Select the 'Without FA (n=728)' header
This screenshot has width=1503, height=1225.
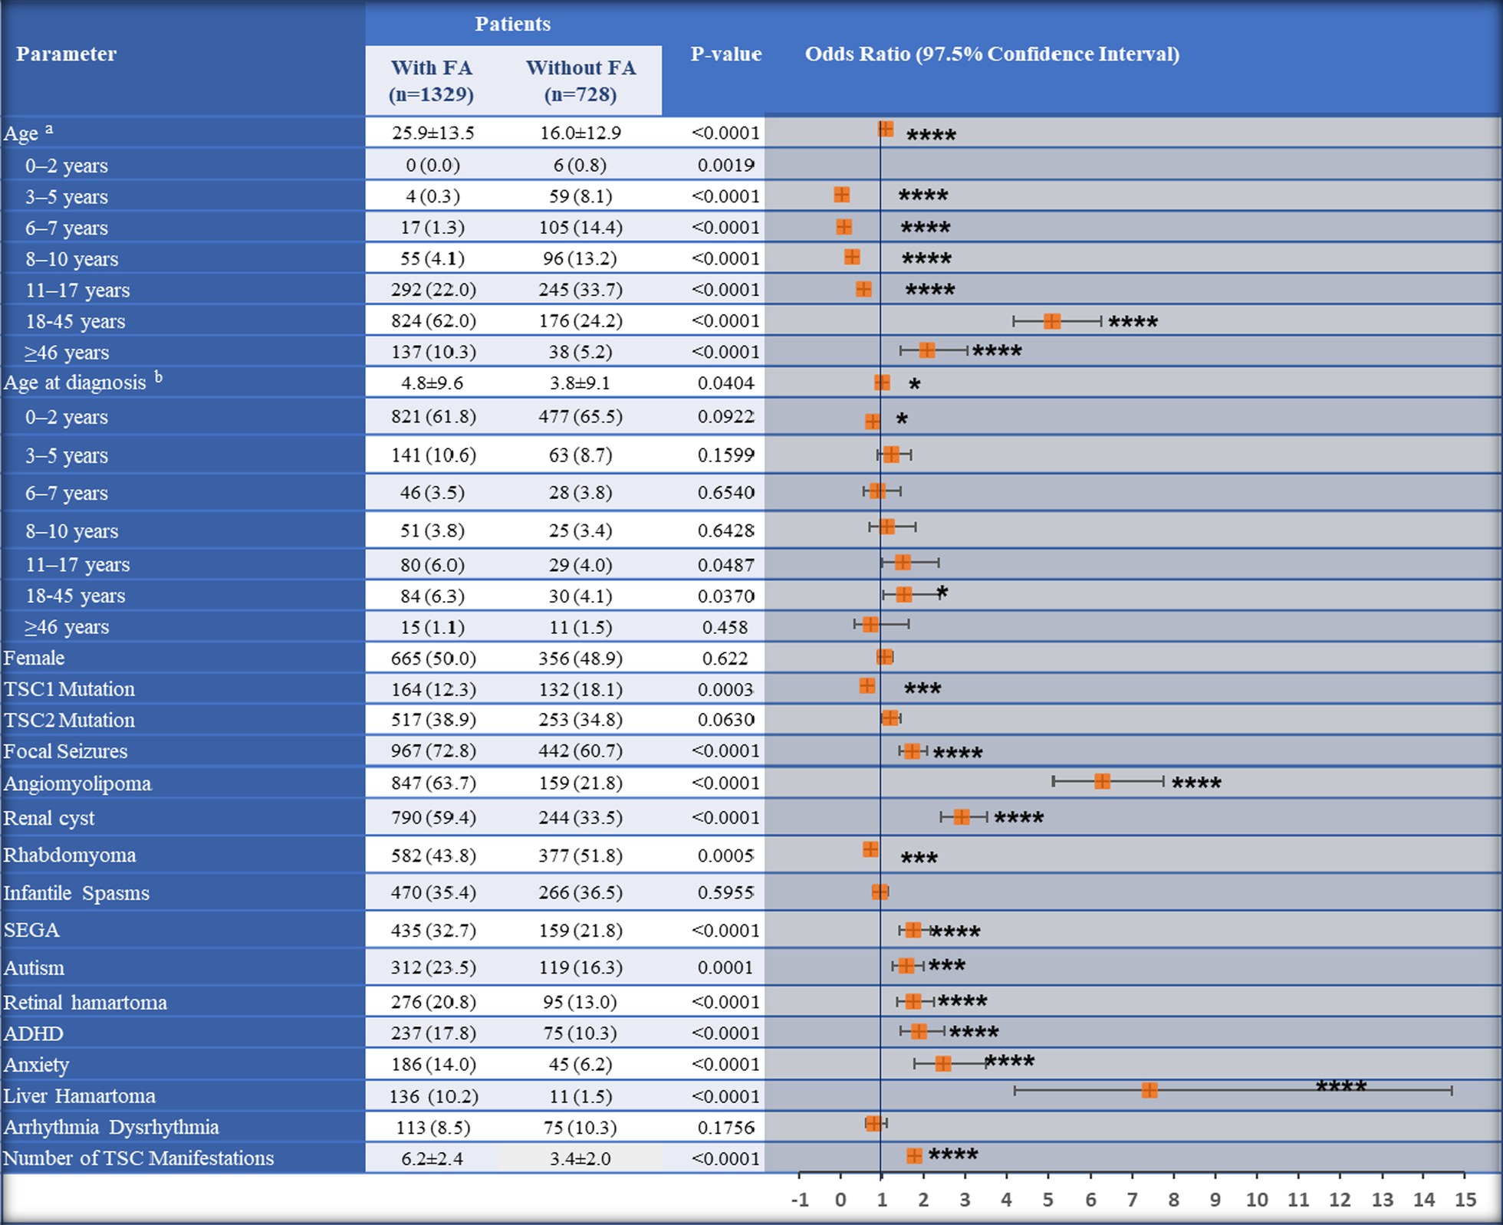click(x=580, y=80)
